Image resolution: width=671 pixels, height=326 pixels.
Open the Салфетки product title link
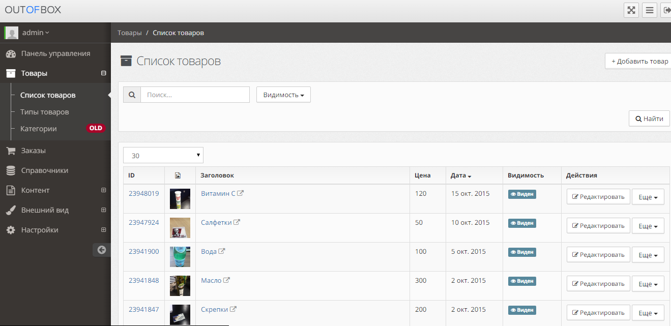click(x=216, y=222)
